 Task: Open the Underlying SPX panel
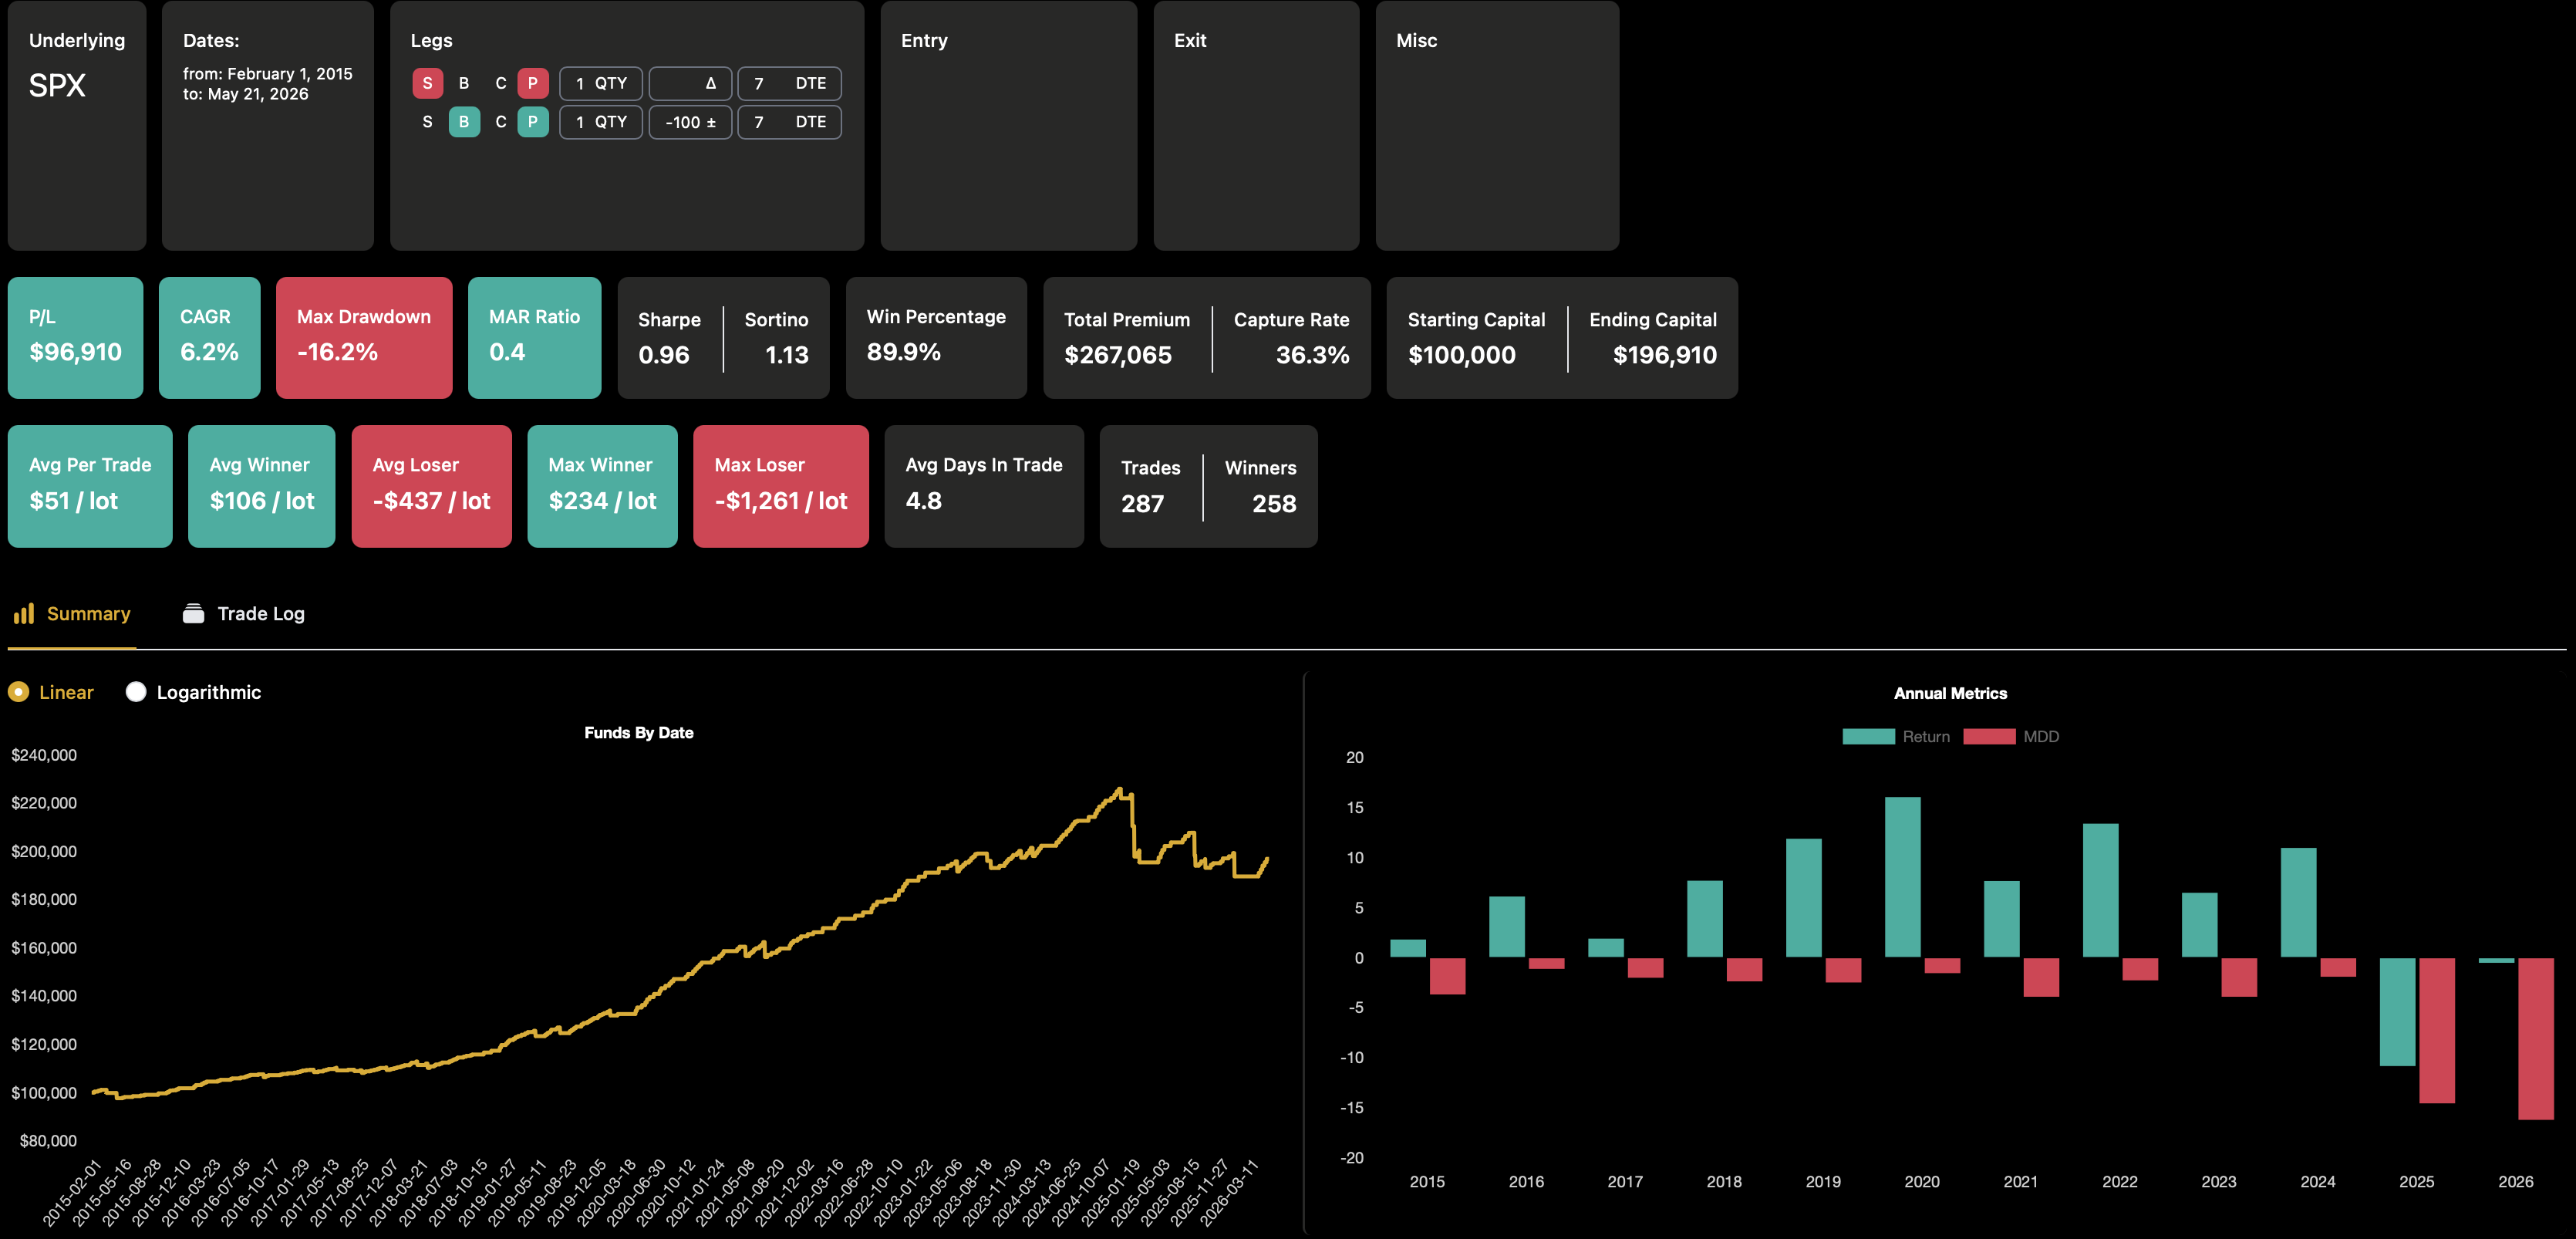77,125
